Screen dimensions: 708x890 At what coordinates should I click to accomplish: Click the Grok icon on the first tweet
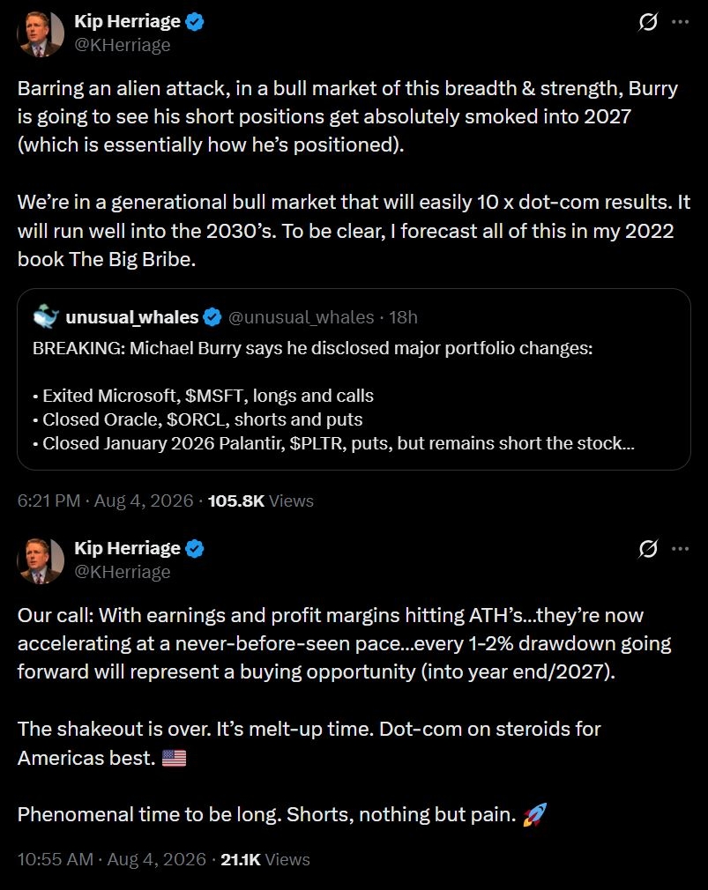648,22
